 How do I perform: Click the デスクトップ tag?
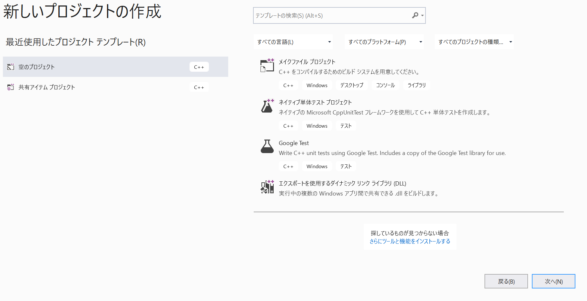coord(352,85)
